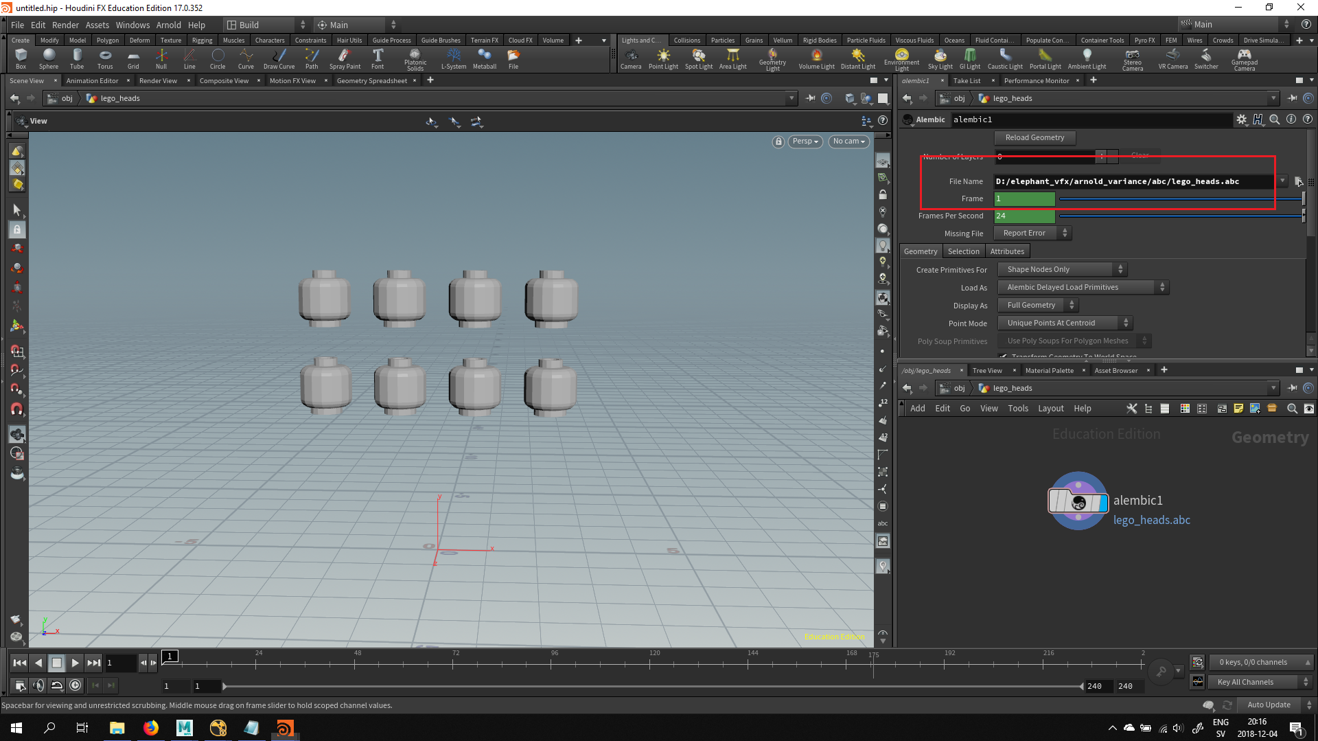The width and height of the screenshot is (1318, 741).
Task: Click the alembic1 node in network
Action: tap(1078, 501)
